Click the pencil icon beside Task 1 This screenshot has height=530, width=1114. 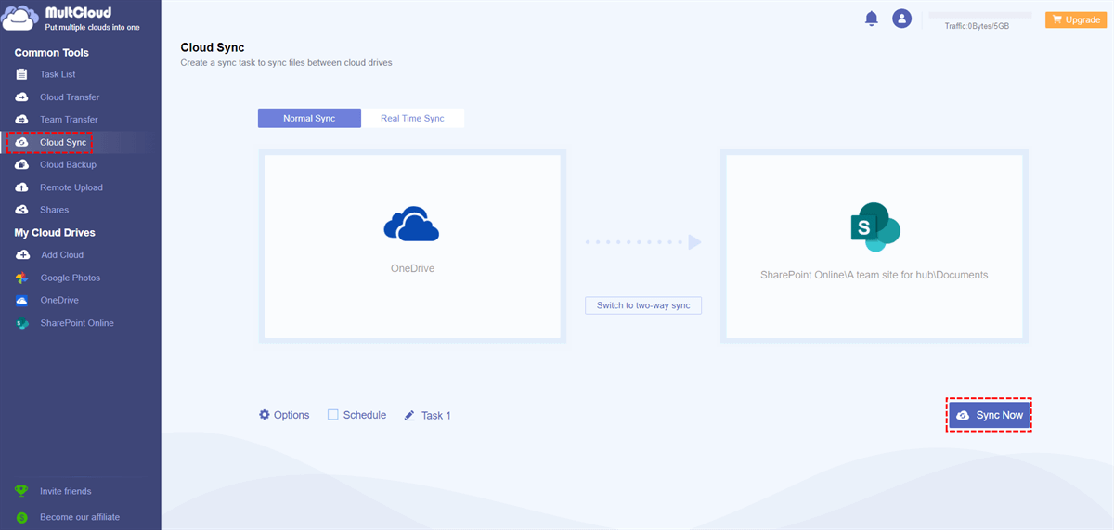(409, 416)
